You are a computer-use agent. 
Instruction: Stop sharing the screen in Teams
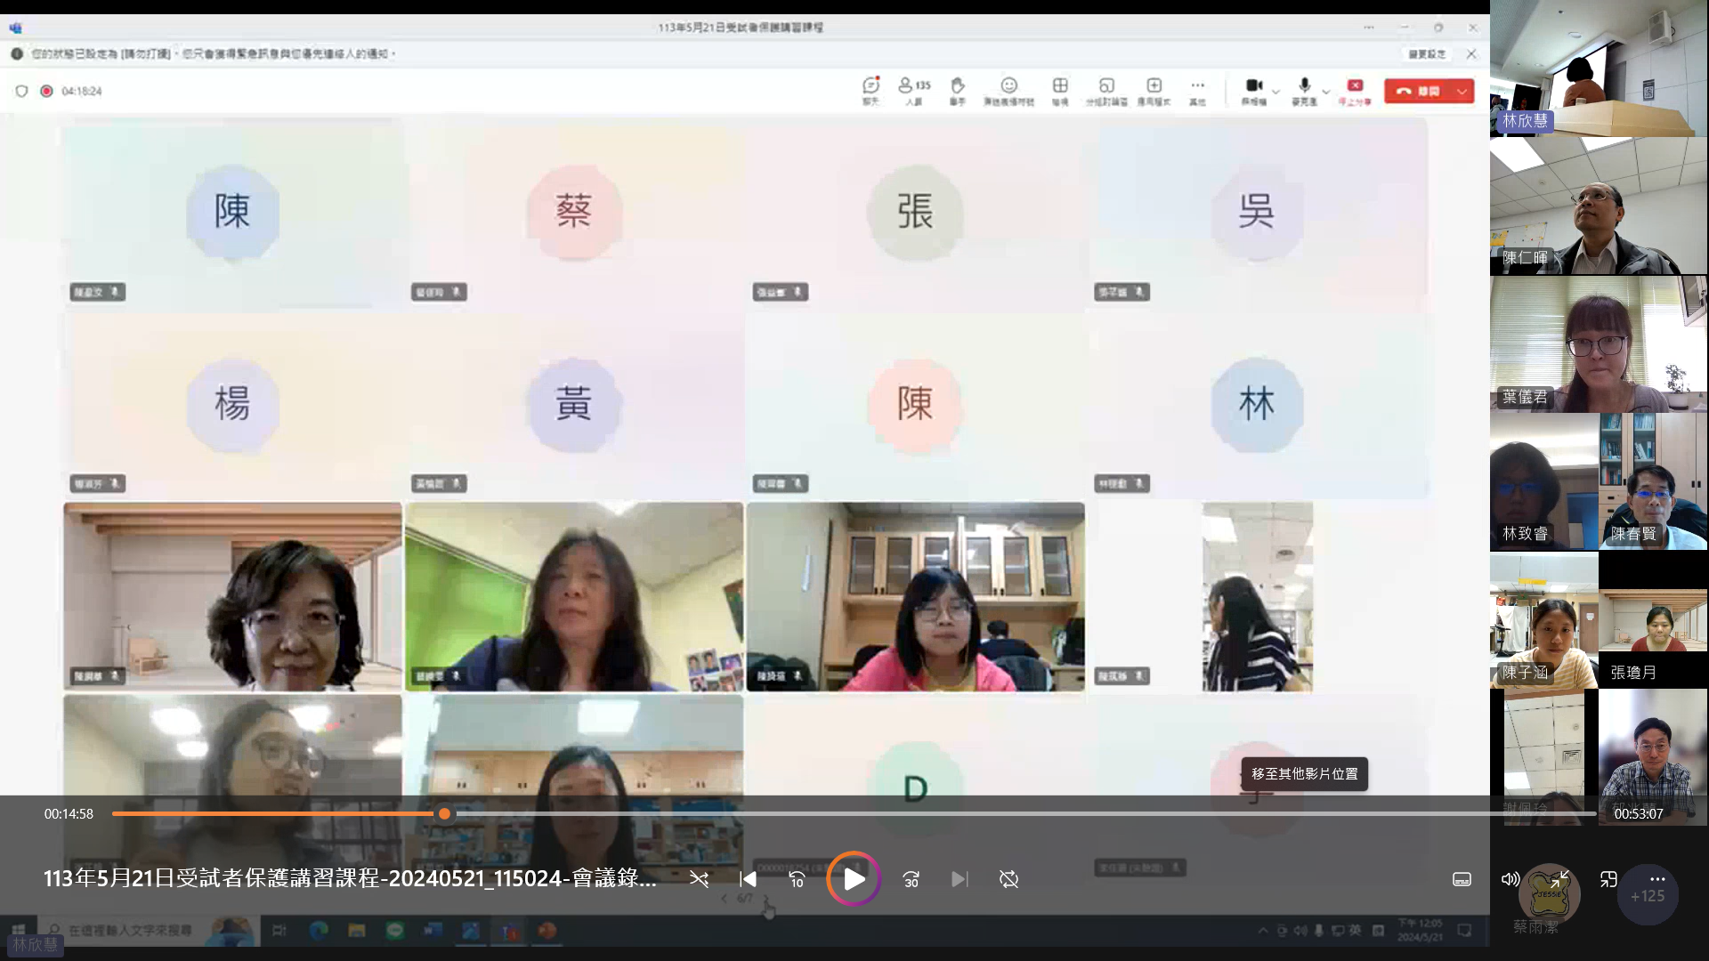[1355, 90]
